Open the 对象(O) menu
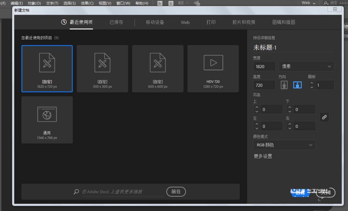The width and height of the screenshot is (348, 211). [34, 3]
